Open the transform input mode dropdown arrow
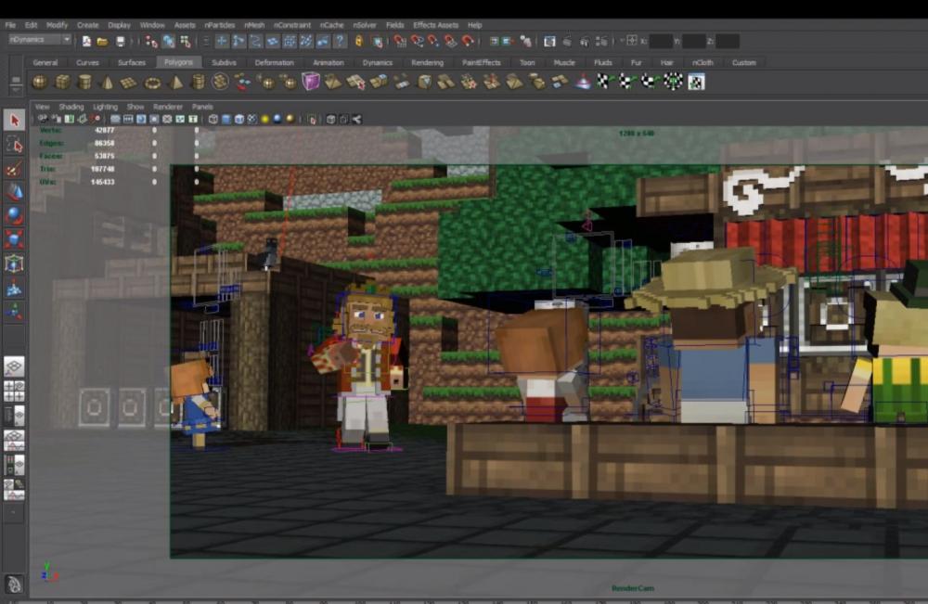This screenshot has height=604, width=928. click(622, 41)
